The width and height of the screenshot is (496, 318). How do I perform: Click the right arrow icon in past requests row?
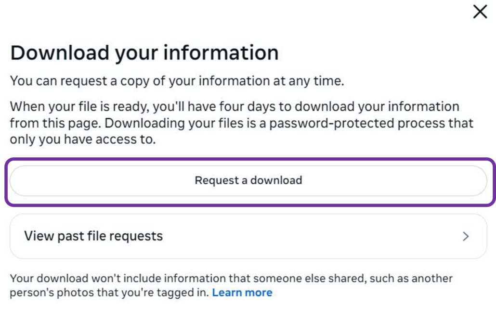pyautogui.click(x=466, y=236)
